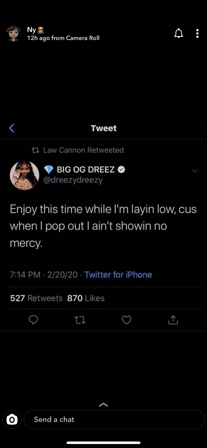Tap the retweet icon below the tweet

(80, 320)
